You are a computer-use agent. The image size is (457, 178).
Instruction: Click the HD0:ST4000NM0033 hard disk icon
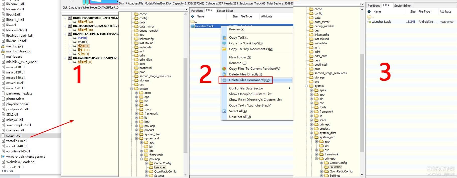click(x=70, y=18)
